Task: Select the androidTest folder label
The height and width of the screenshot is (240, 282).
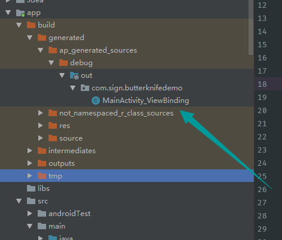Action: tap(69, 214)
